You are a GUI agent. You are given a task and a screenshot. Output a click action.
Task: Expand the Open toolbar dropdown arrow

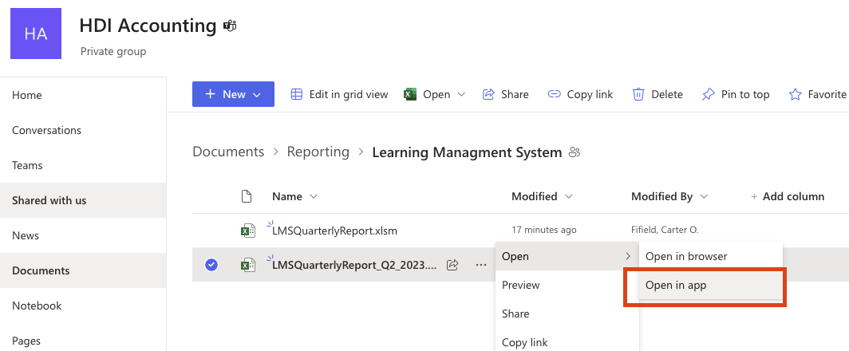(461, 94)
